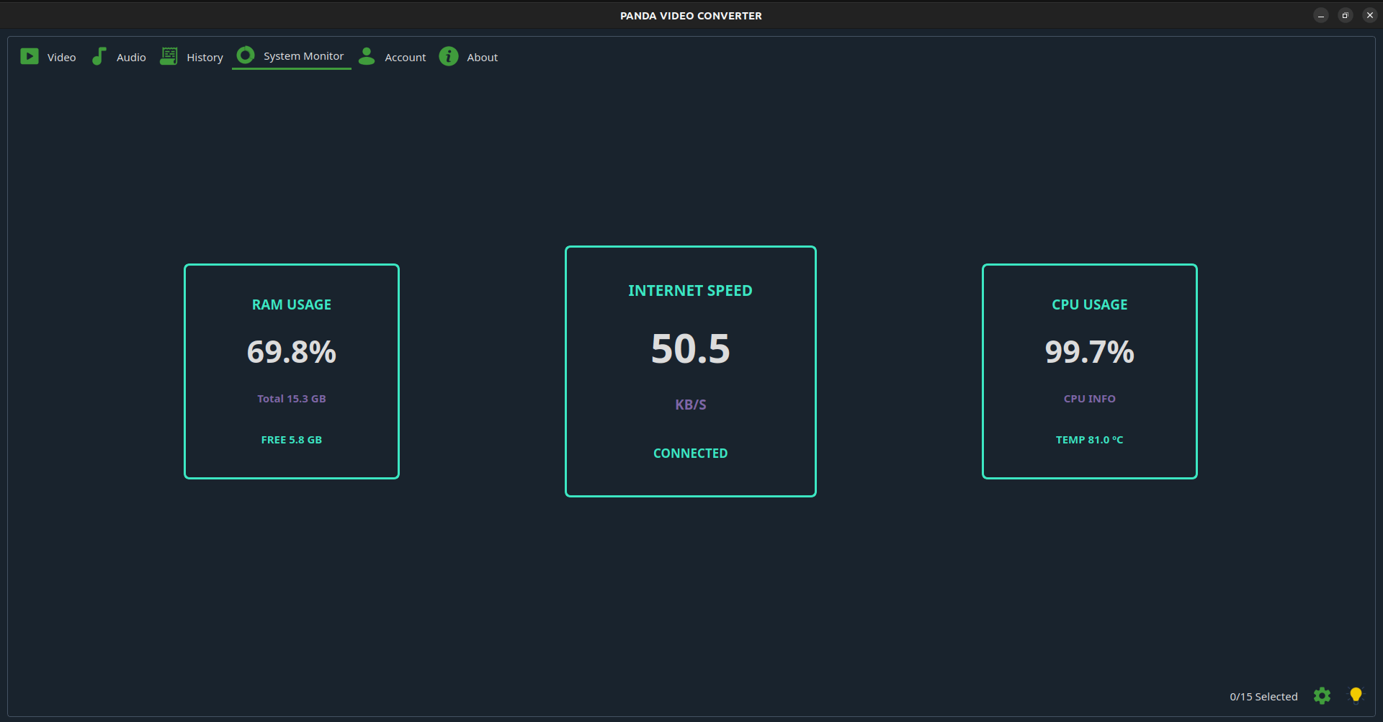
Task: Close the Panda Video Converter window
Action: (x=1369, y=15)
